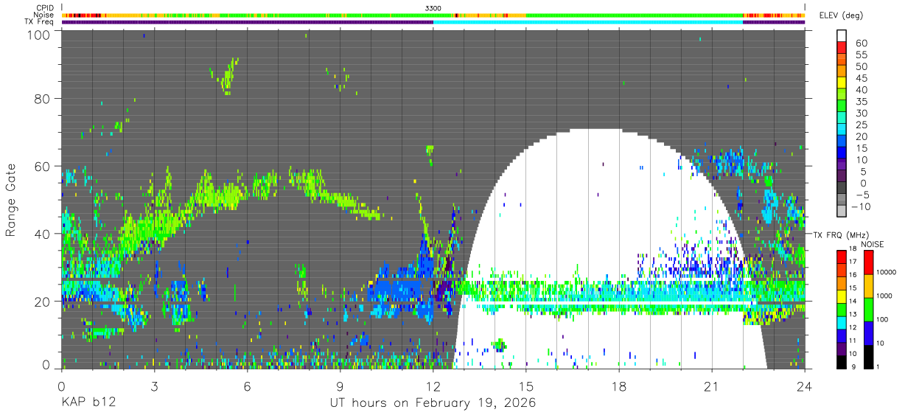Click the UT hours on February 19, 2026 label
Screen dimensions: 905x418
click(x=433, y=404)
